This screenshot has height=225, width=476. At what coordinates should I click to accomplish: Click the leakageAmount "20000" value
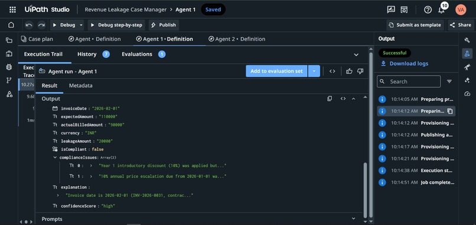click(x=105, y=141)
